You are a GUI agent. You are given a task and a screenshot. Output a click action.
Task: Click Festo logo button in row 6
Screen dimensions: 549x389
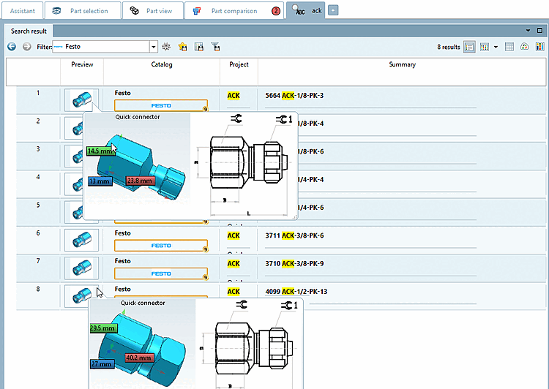coord(161,246)
